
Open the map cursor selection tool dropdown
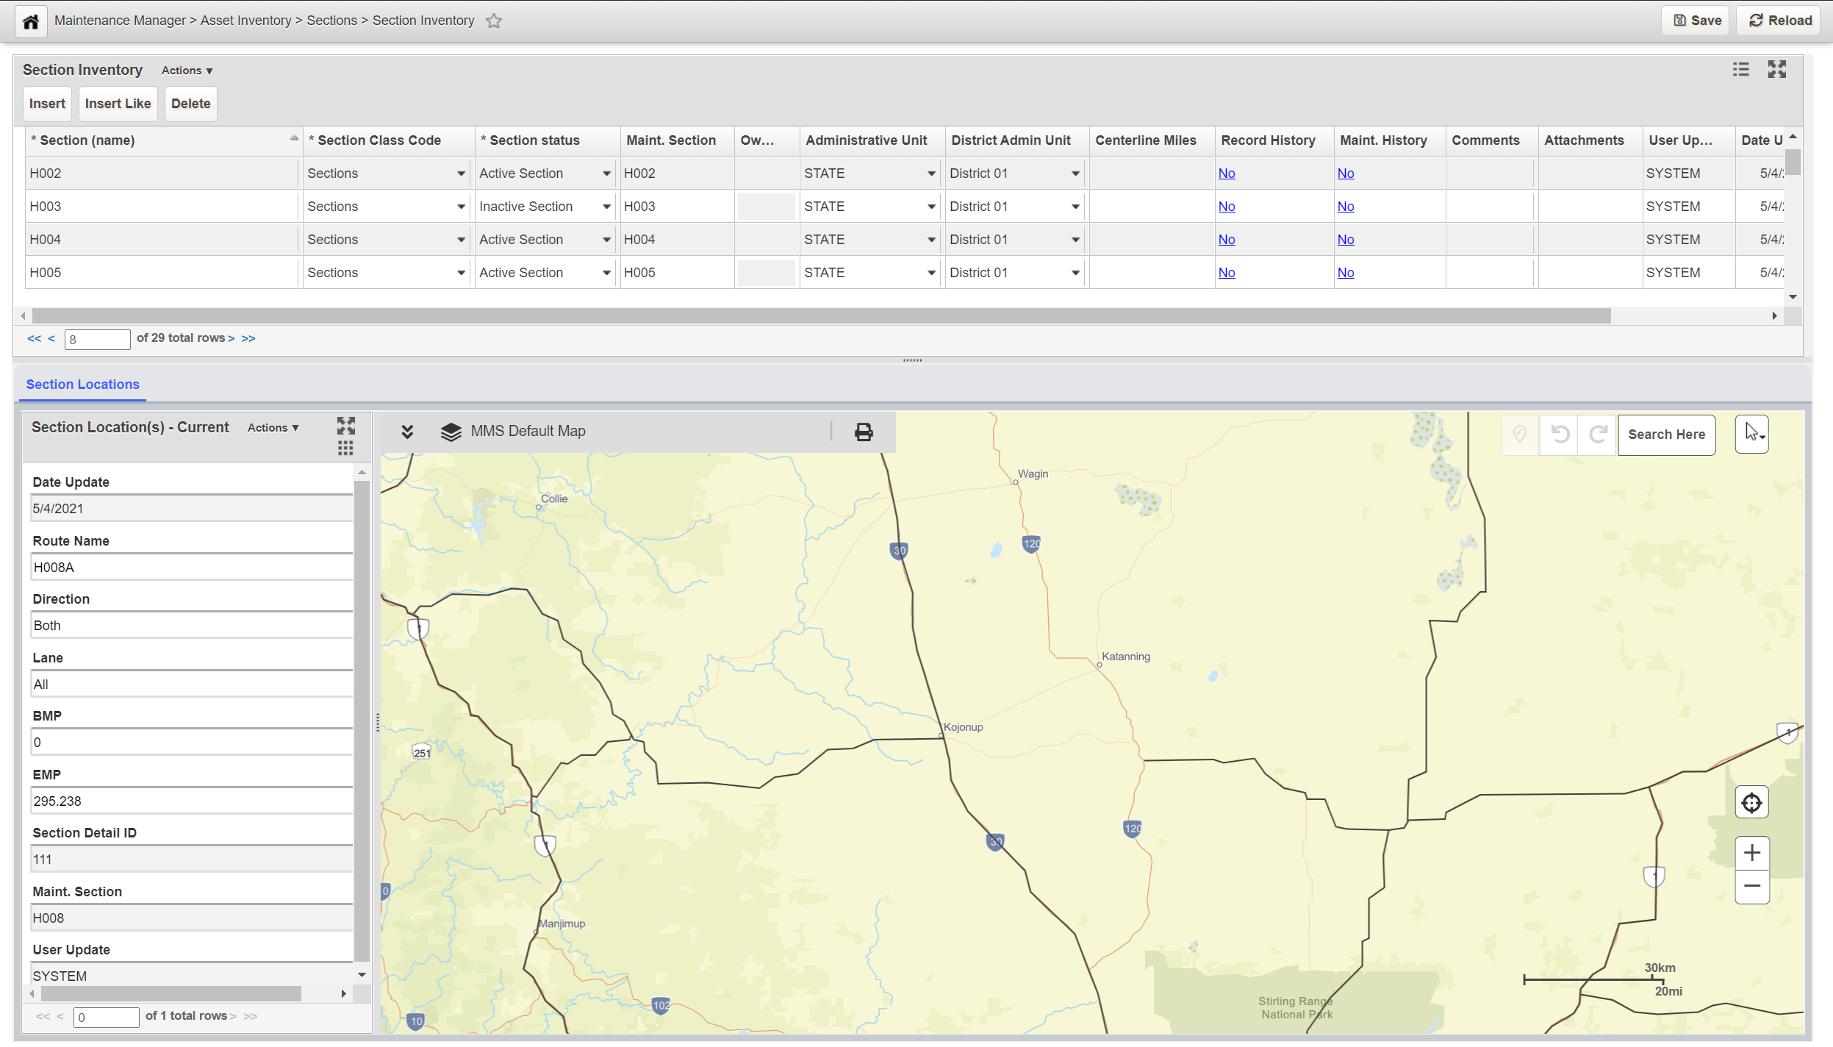click(x=1752, y=435)
